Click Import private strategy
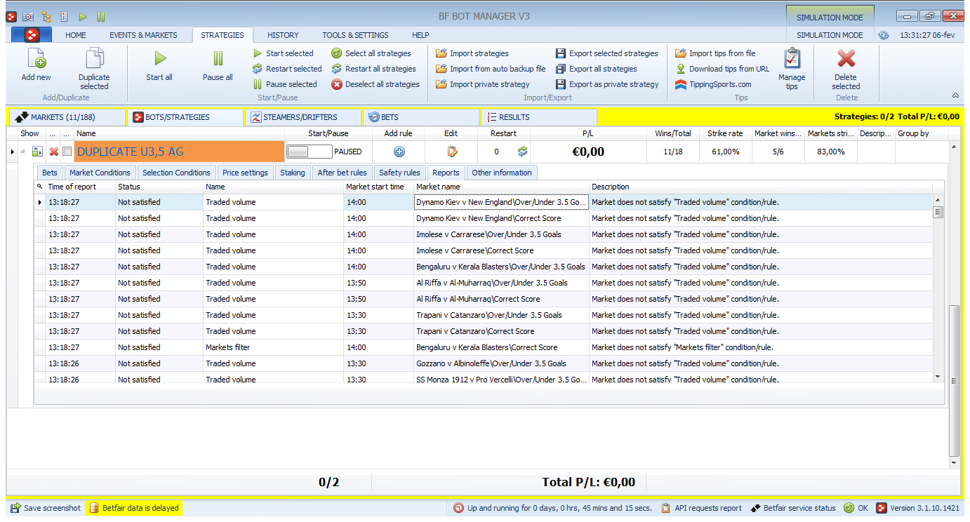Viewport: 970px width, 522px height. coord(483,84)
